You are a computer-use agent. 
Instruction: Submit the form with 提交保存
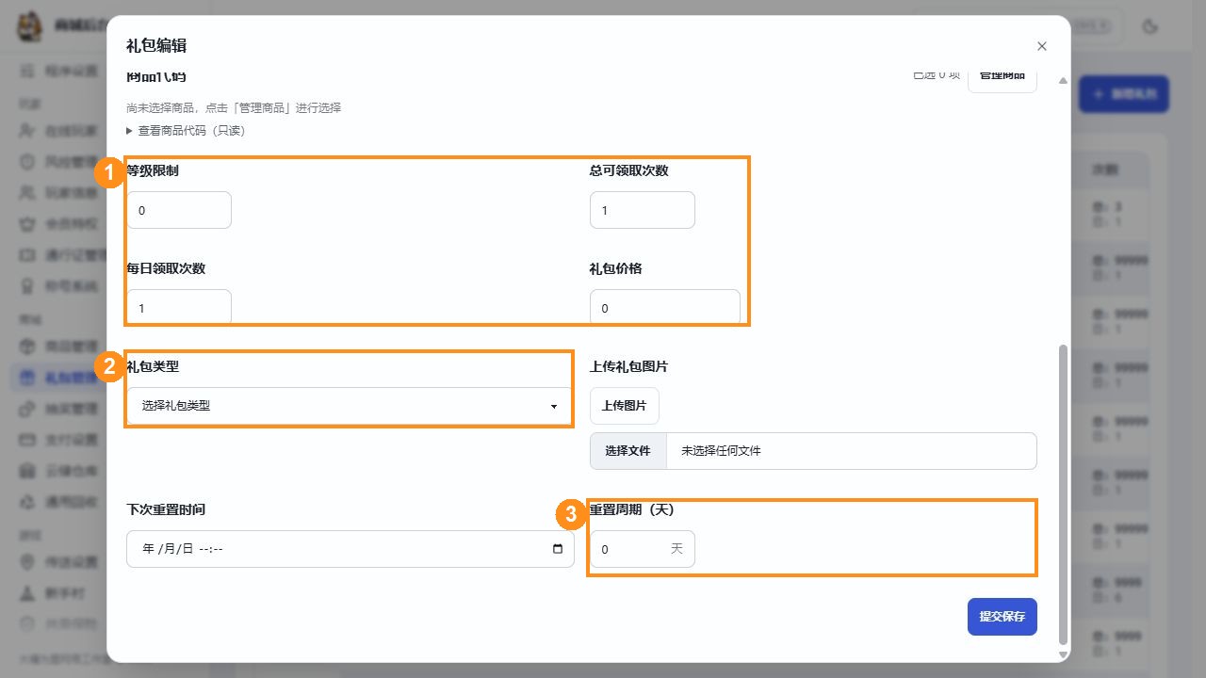[1002, 617]
